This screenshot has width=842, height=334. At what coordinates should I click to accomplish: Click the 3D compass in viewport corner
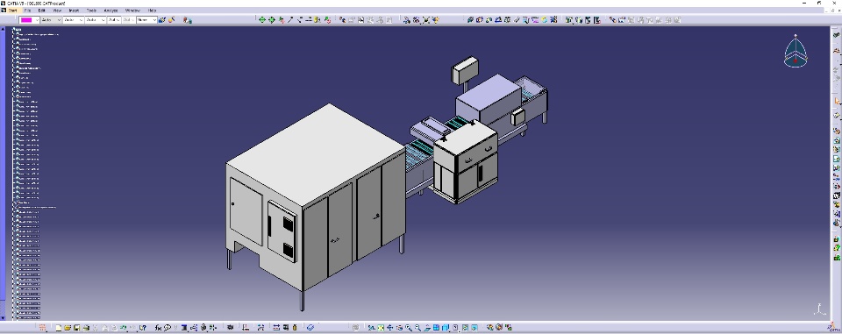(x=796, y=52)
